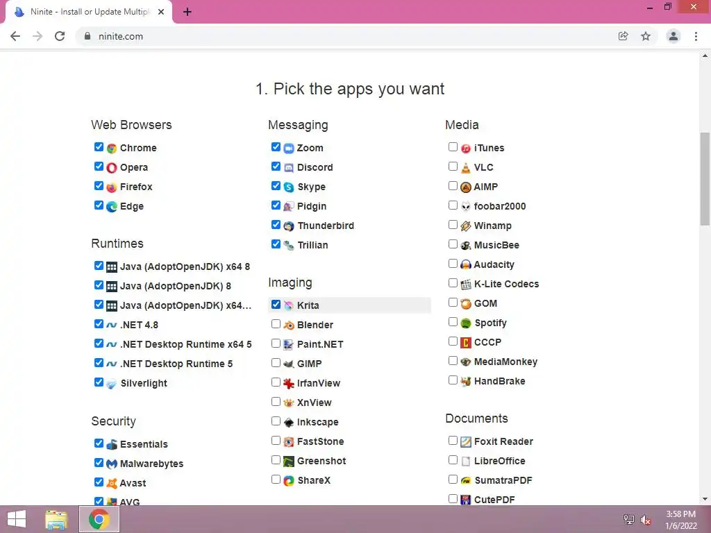The image size is (711, 533).
Task: Click .NET Desktop Runtime x64 5 label
Action: pos(185,344)
